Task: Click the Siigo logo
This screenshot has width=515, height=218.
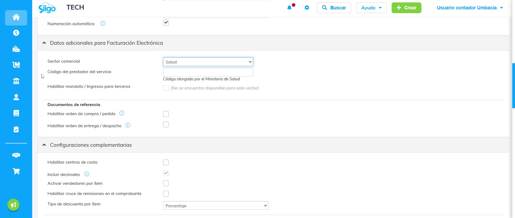Action: [x=47, y=8]
